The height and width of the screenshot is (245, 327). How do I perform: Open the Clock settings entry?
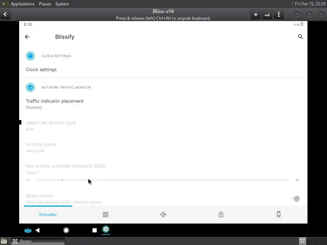pyautogui.click(x=163, y=70)
